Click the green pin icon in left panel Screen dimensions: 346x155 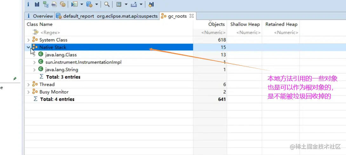pos(15,78)
